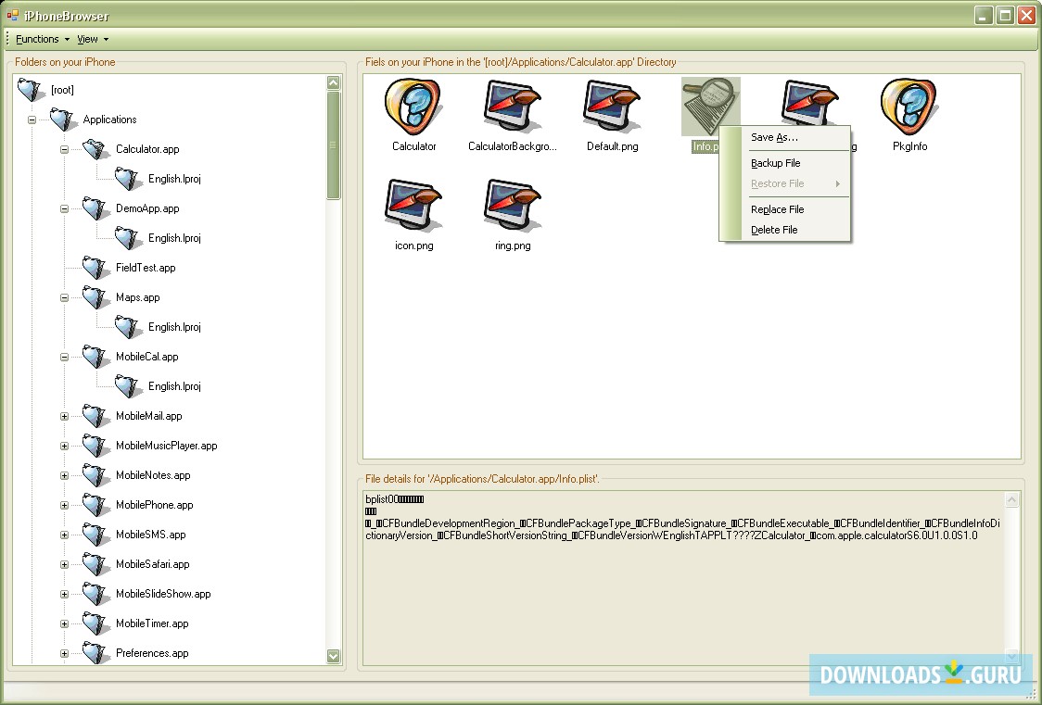Expand the MobileSMS.app tree node
This screenshot has width=1042, height=705.
click(x=65, y=535)
